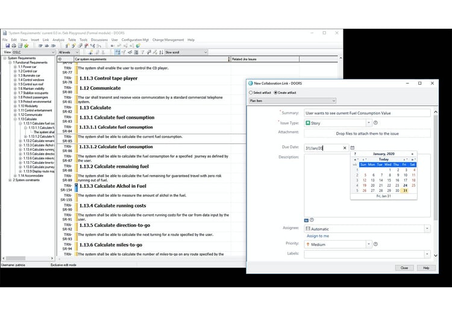Click the Summary input field
This screenshot has height=316, width=452.
coord(367,113)
